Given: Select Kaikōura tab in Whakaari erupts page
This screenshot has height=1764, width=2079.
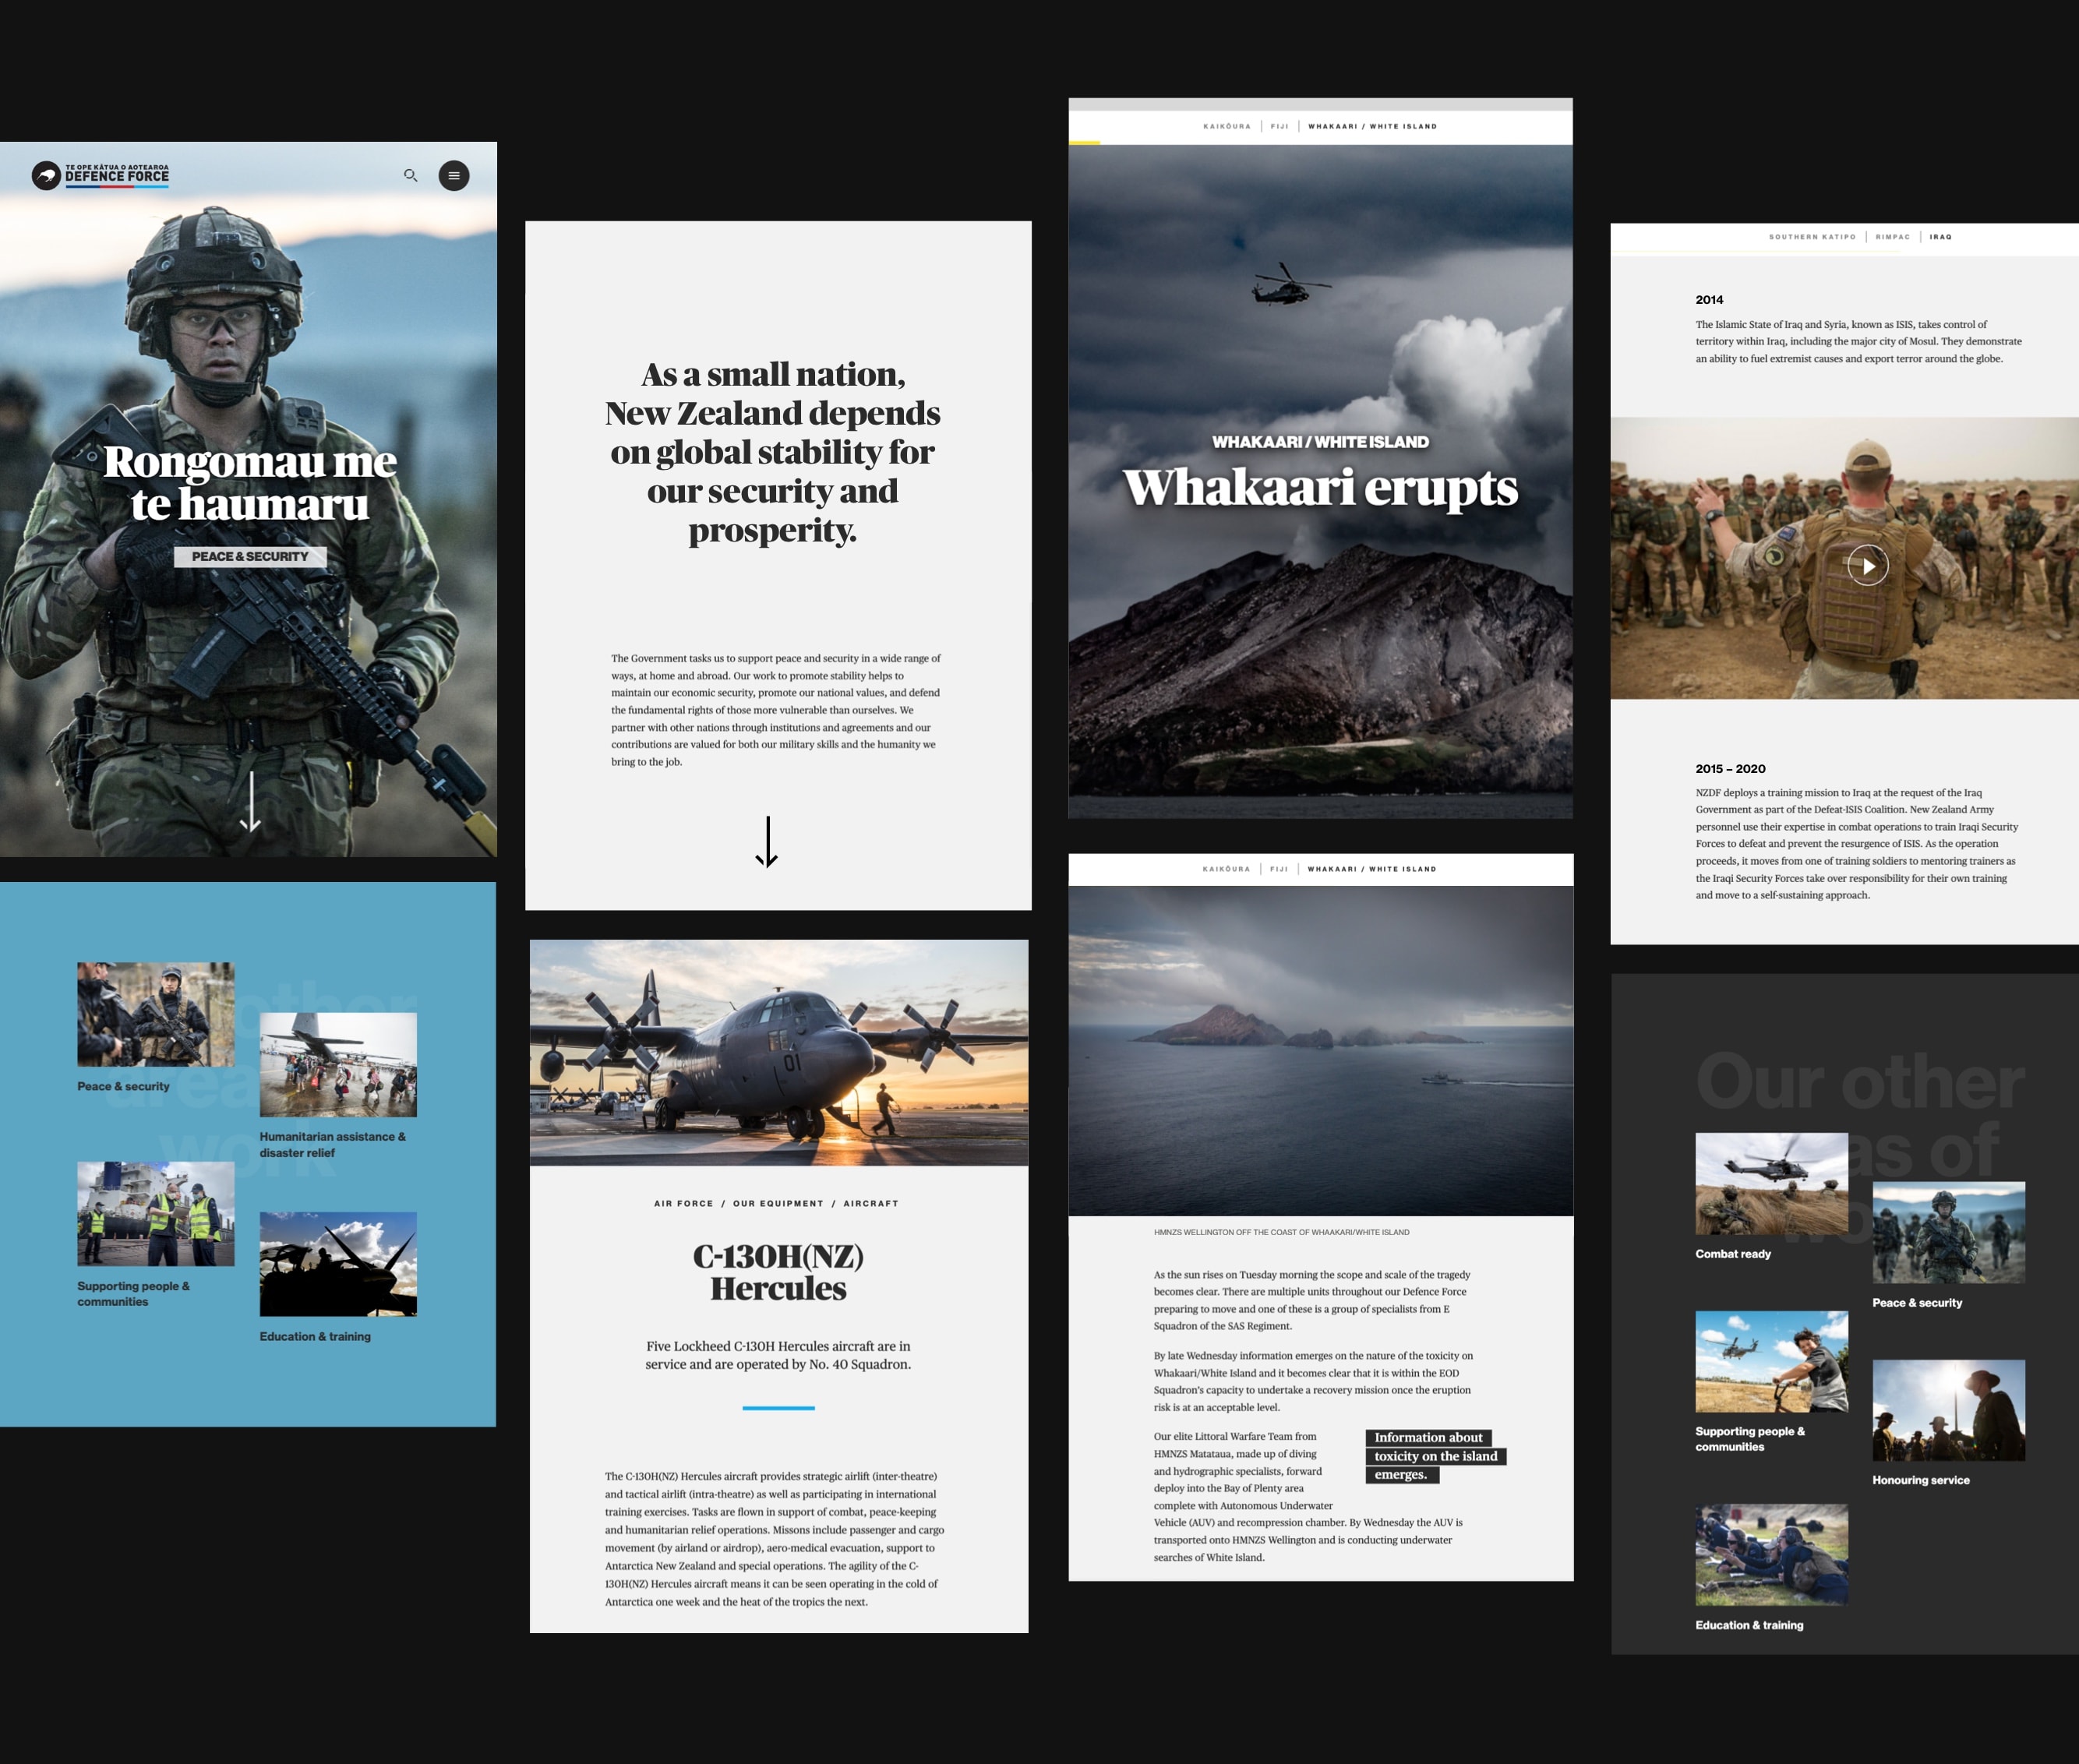Looking at the screenshot, I should 1227,126.
